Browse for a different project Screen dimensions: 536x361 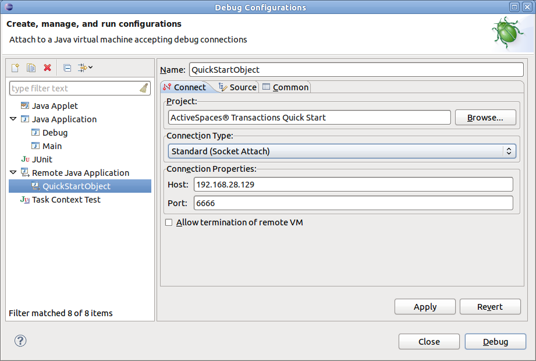coord(485,117)
